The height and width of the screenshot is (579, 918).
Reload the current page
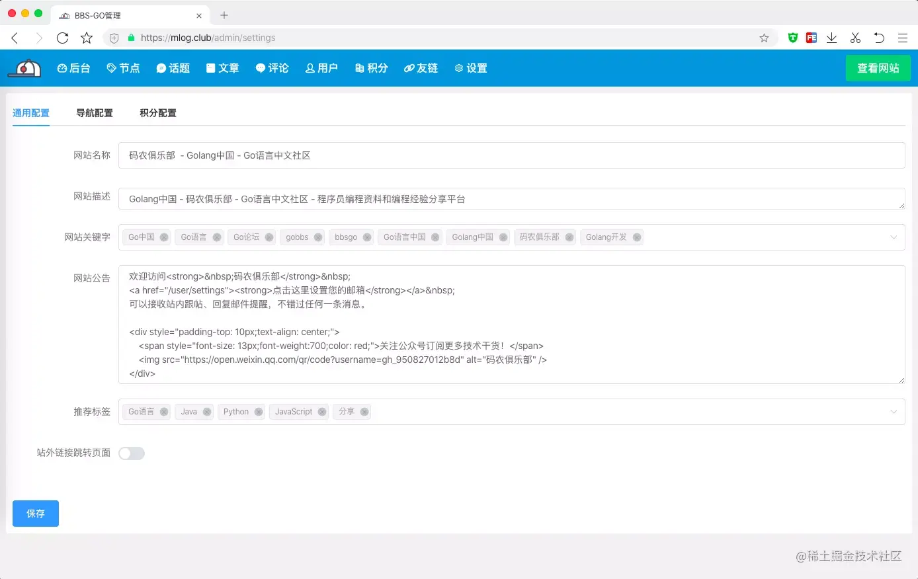[63, 38]
